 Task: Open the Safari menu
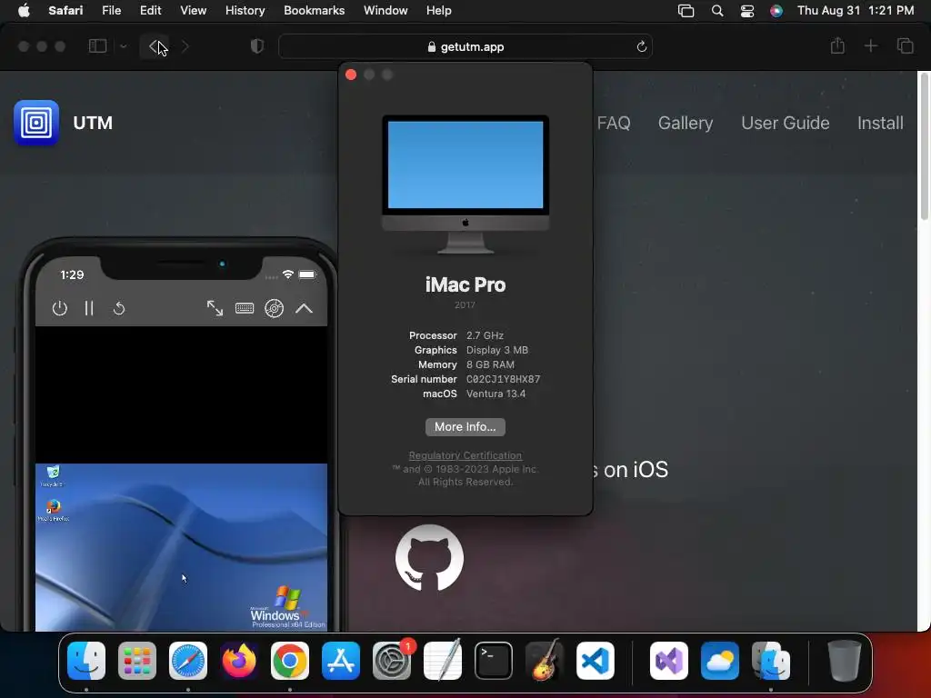(x=65, y=10)
